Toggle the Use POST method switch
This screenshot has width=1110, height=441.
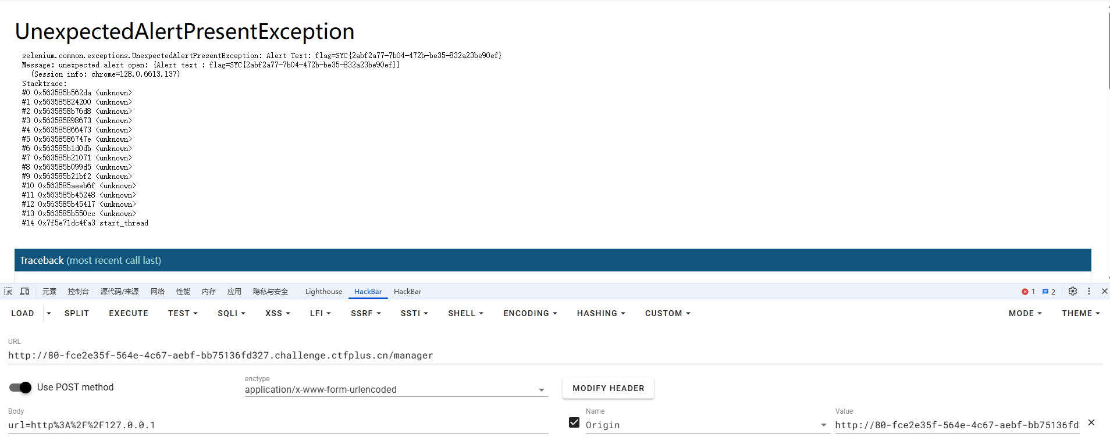click(20, 388)
